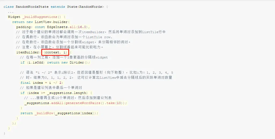This screenshot has height=139, width=275.
Task: Click the addAll method call
Action: click(x=57, y=103)
